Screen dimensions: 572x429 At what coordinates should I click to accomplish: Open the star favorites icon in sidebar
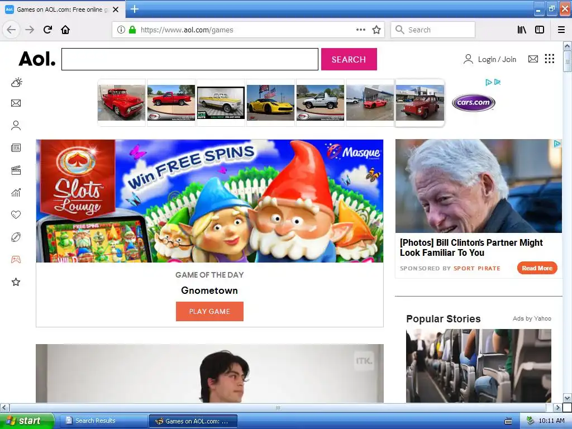pyautogui.click(x=16, y=282)
